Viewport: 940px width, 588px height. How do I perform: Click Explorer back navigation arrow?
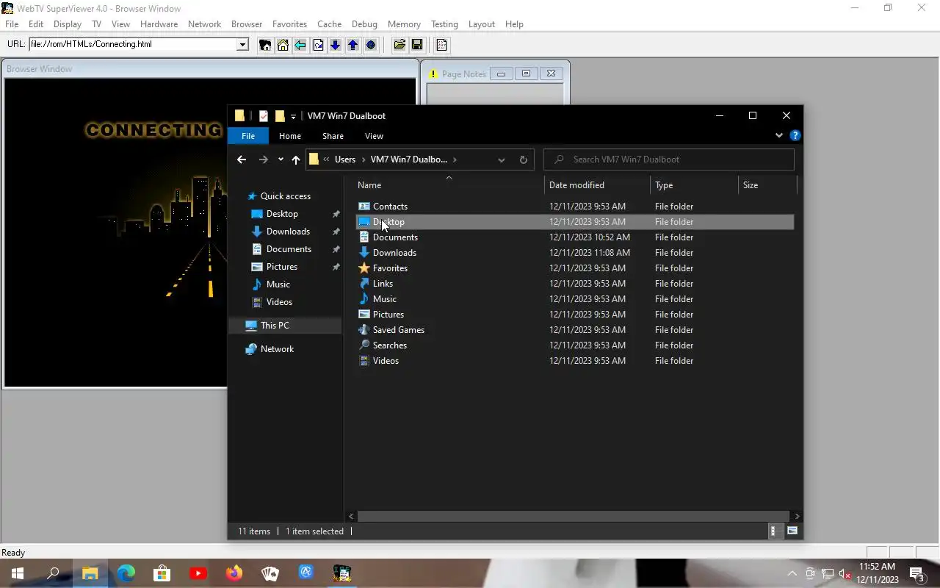[242, 159]
